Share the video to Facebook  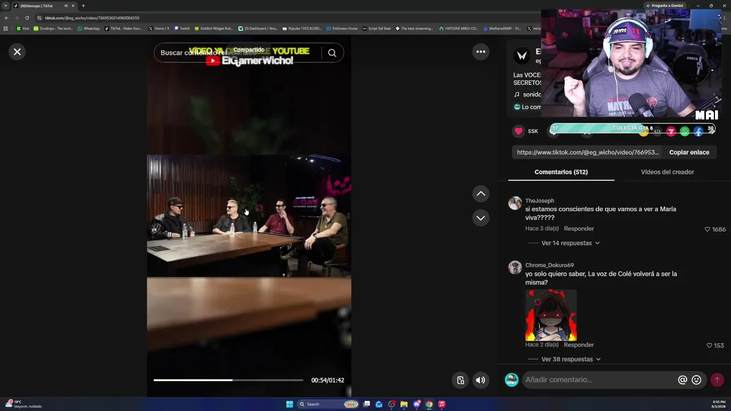click(x=698, y=132)
